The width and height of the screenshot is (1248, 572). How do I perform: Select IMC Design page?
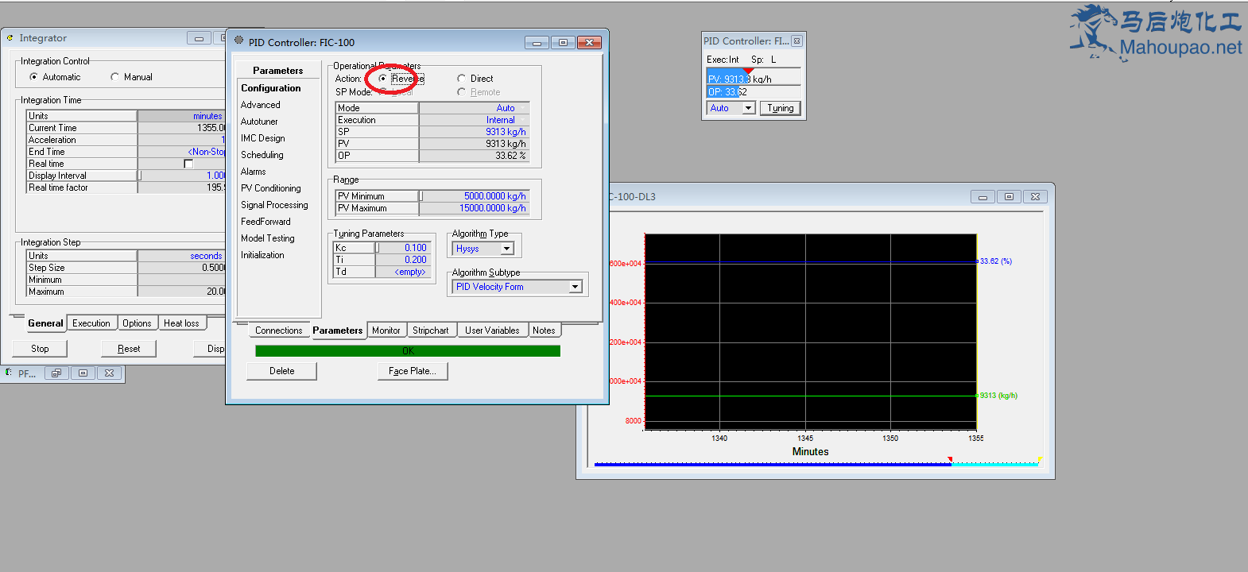(263, 138)
